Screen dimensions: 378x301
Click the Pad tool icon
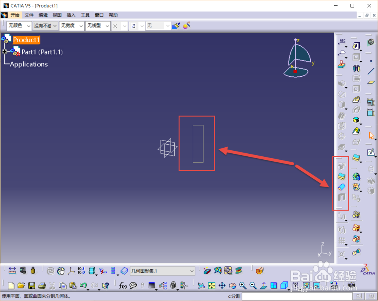[x=356, y=46]
